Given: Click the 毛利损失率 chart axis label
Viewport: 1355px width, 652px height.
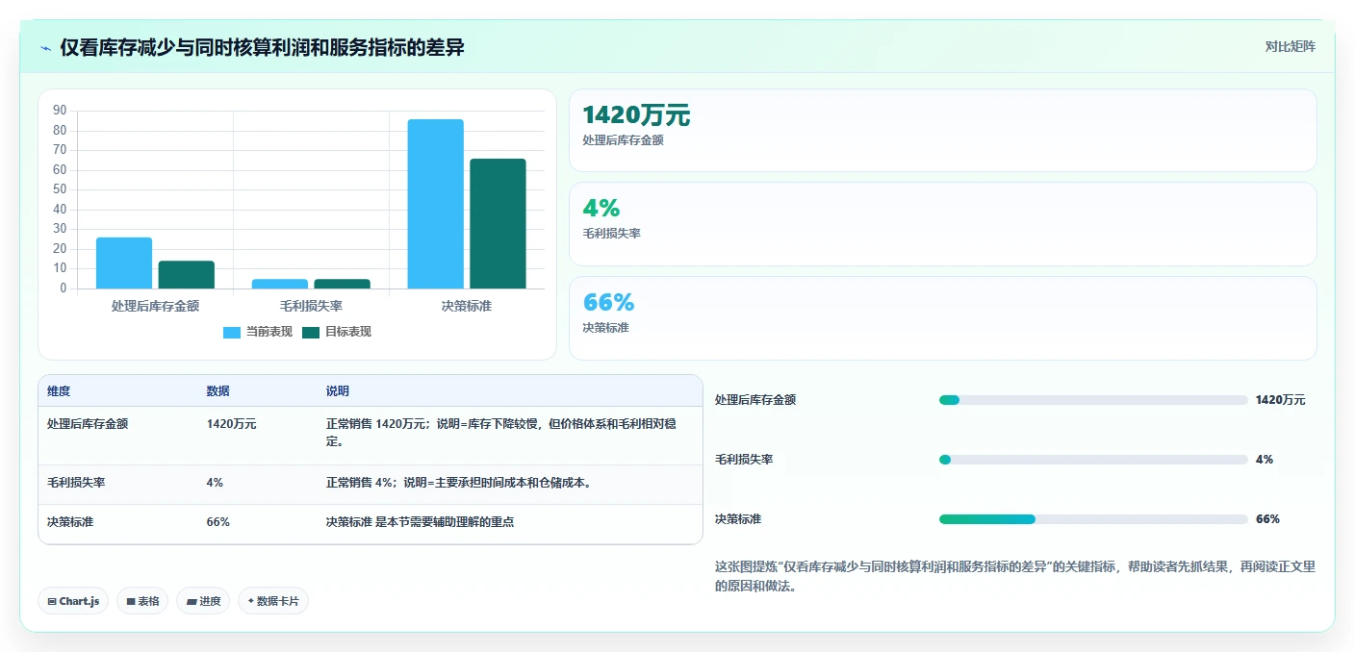Looking at the screenshot, I should click(x=311, y=306).
